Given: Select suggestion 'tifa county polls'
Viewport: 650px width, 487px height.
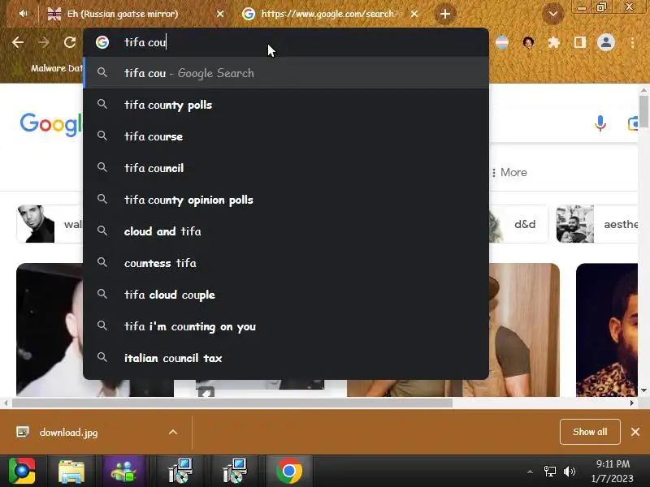Looking at the screenshot, I should [x=286, y=105].
